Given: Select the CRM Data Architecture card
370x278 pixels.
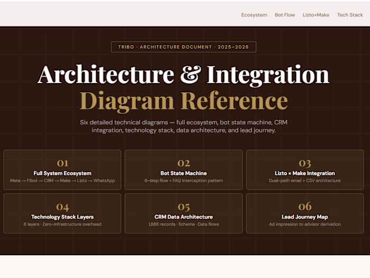Looking at the screenshot, I should pos(183,213).
